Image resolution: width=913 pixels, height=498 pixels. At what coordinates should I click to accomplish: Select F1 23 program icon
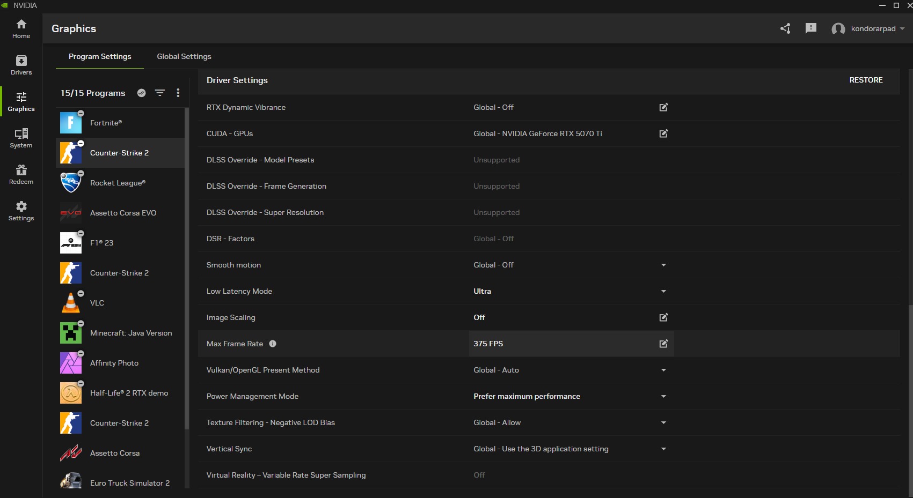(71, 243)
